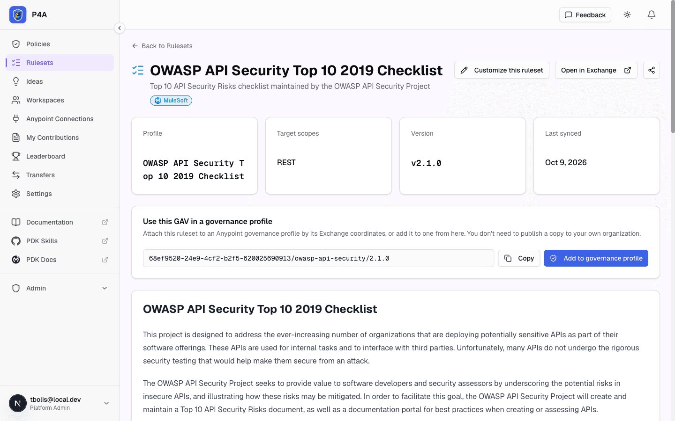Click the Leaderboard trophy icon

tap(16, 156)
